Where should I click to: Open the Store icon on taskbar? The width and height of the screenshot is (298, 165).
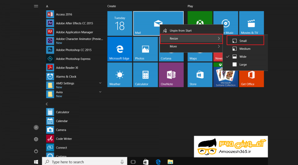[x=146, y=162]
